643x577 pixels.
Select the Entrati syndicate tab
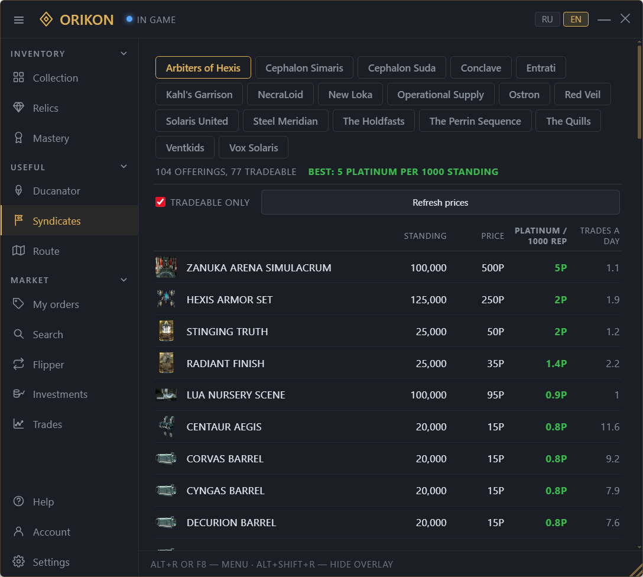coord(541,67)
